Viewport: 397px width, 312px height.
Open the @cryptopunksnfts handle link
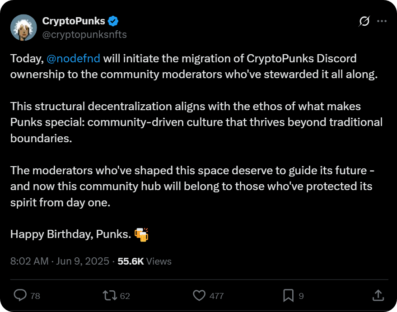coord(84,34)
